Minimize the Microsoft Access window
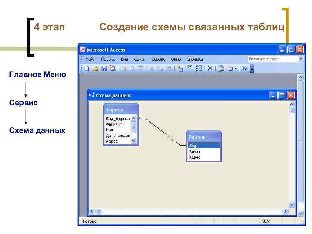This screenshot has height=234, width=312. pyautogui.click(x=282, y=49)
